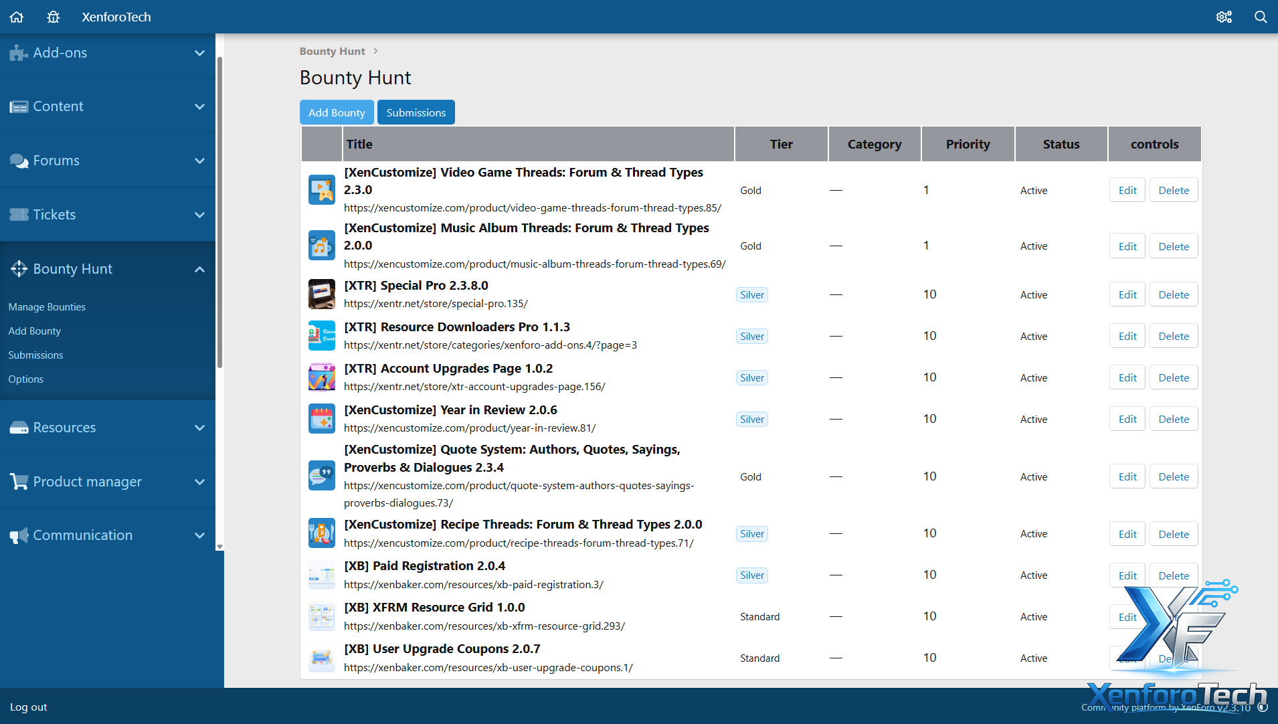1278x724 pixels.
Task: Click the Recipe Threads product icon
Action: 321,533
